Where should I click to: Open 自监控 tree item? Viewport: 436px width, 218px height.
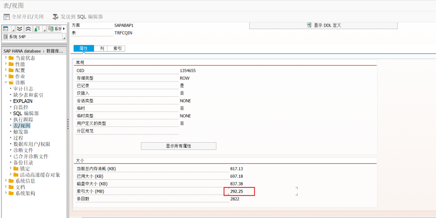(21, 107)
